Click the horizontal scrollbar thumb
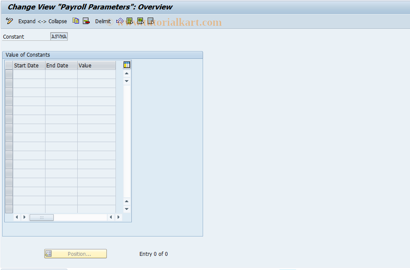The width and height of the screenshot is (410, 270). pos(42,217)
